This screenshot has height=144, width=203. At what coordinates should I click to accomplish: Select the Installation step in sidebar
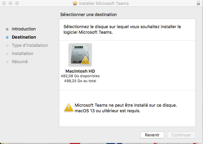click(23, 54)
